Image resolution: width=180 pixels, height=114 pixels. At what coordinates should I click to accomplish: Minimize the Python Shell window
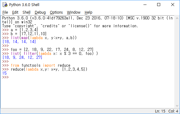click(x=145, y=5)
